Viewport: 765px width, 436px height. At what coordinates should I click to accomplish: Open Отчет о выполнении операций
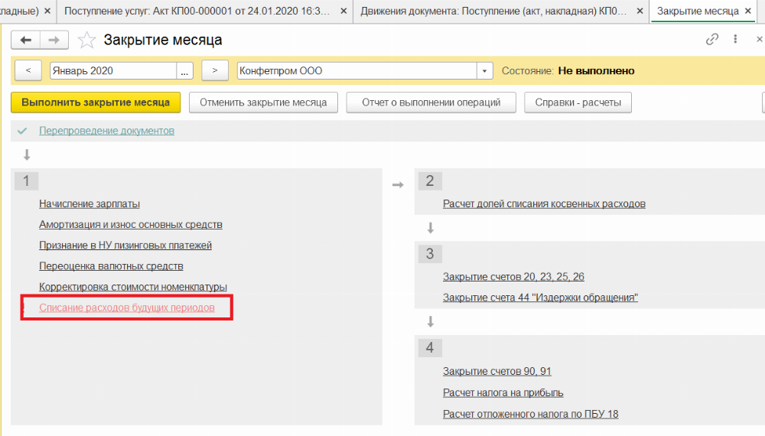431,102
